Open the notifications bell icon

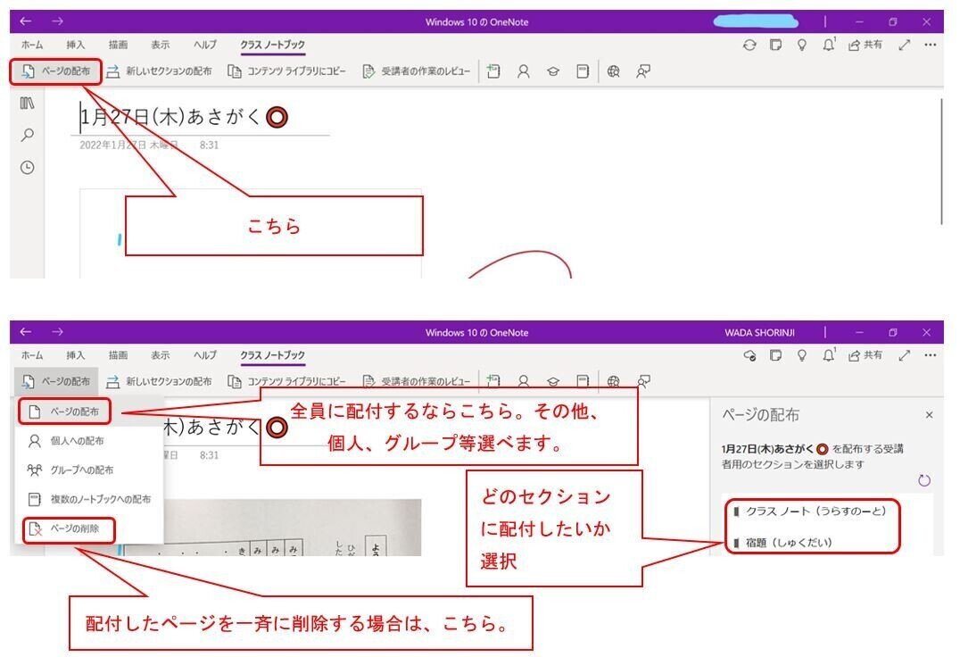pos(831,44)
